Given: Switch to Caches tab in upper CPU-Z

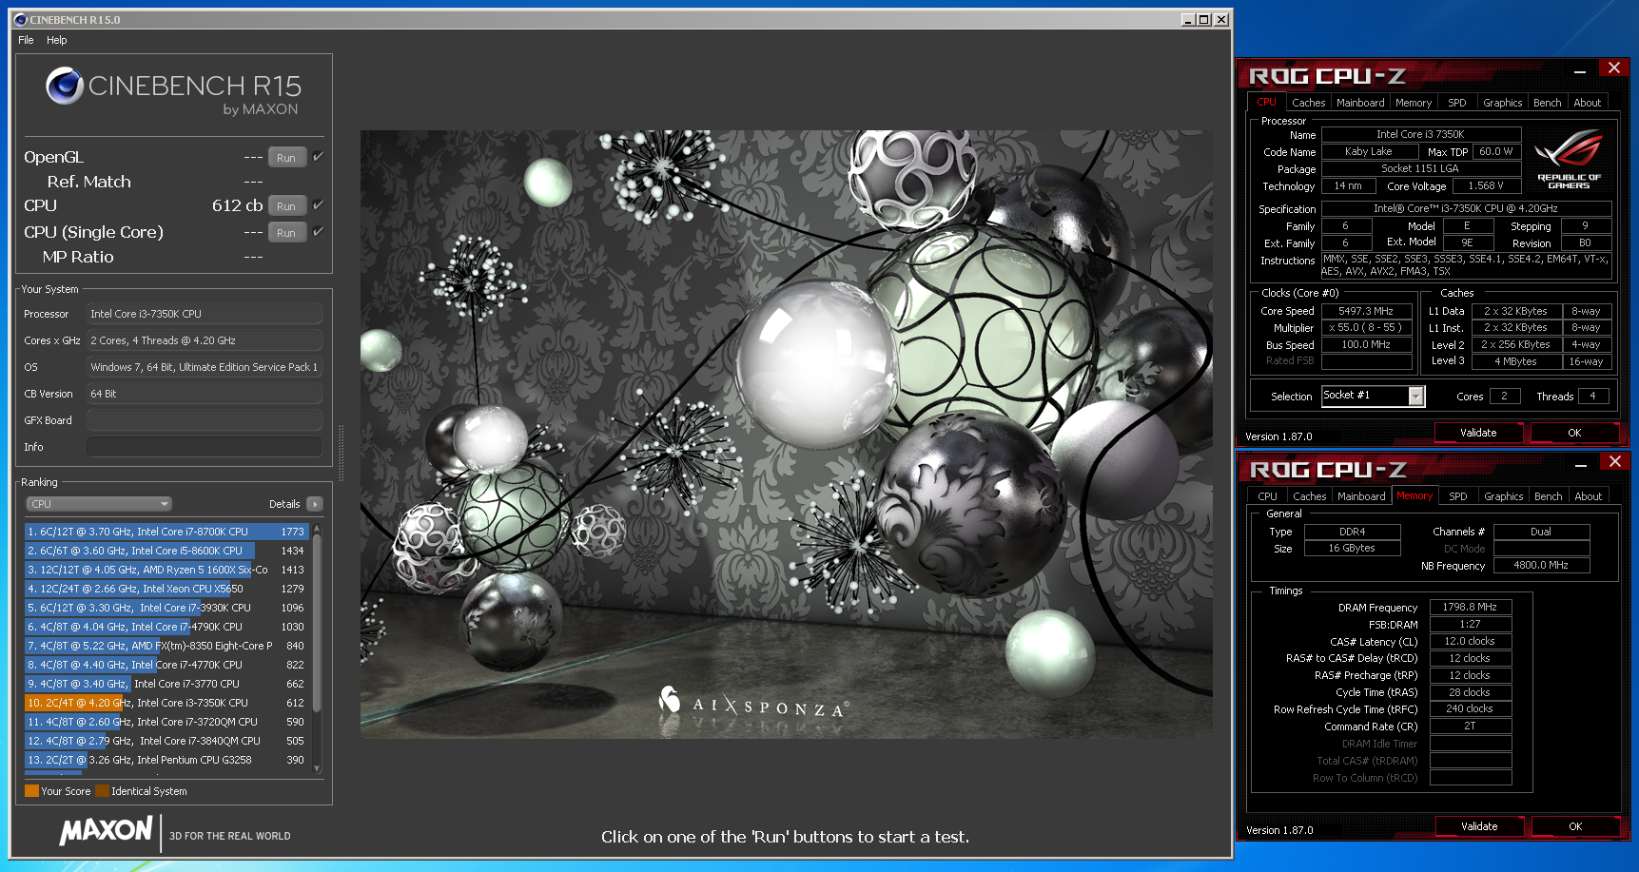Looking at the screenshot, I should (1308, 103).
